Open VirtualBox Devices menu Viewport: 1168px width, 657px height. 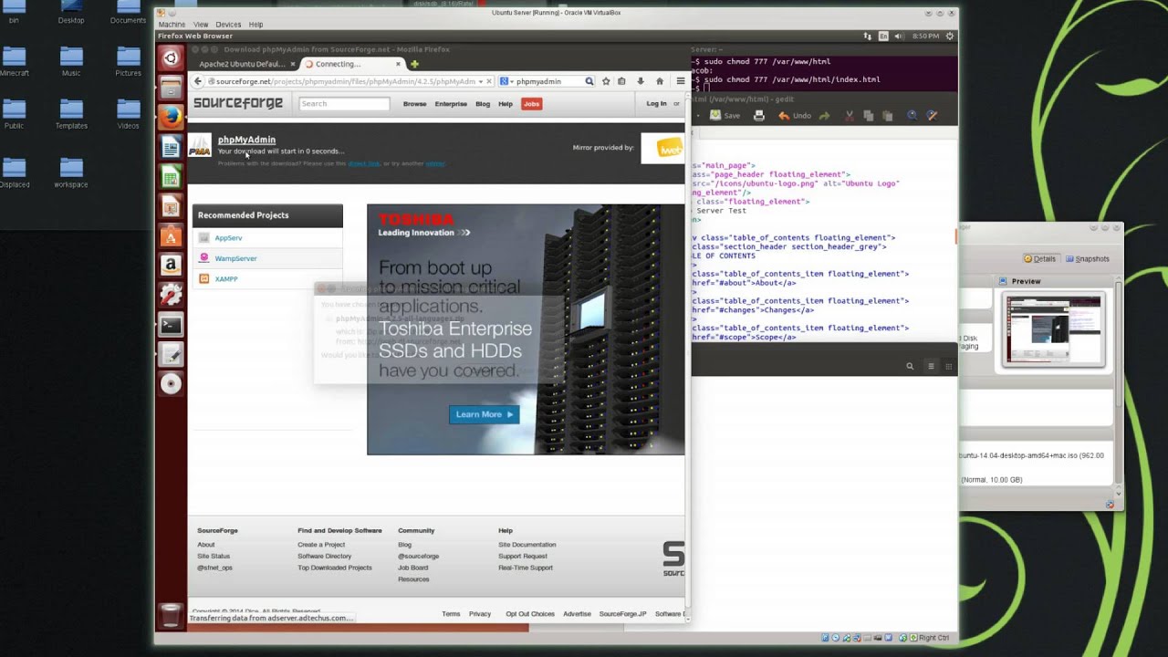(228, 25)
